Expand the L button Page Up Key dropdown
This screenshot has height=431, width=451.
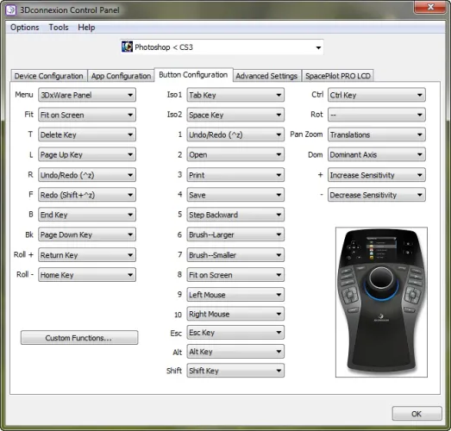point(87,154)
